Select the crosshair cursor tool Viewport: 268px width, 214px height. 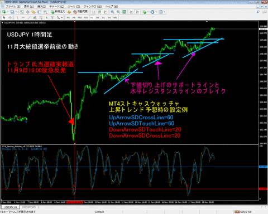pos(10,18)
